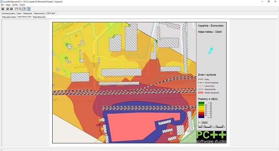The width and height of the screenshot is (279, 151).
Task: Switch to Tabela wyników tab
Action: (x=39, y=13)
